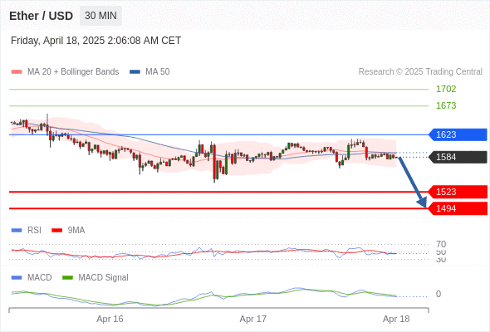
Task: Click the Apr 18 date axis label
Action: [x=396, y=319]
